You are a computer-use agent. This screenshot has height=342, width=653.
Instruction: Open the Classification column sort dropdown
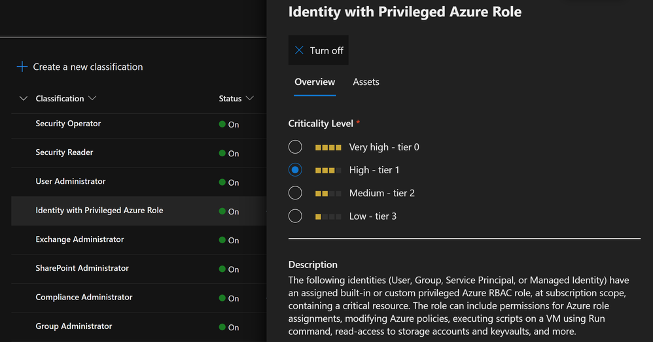click(x=92, y=99)
